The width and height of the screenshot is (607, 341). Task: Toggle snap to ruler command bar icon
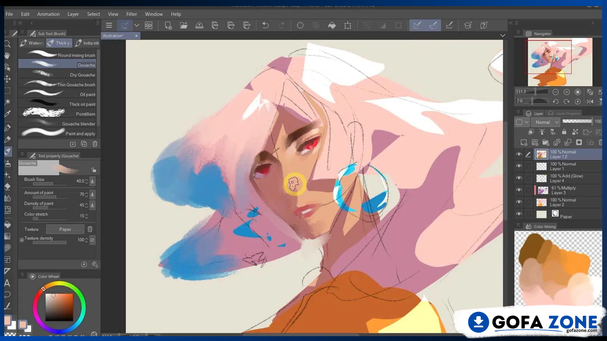[x=417, y=25]
